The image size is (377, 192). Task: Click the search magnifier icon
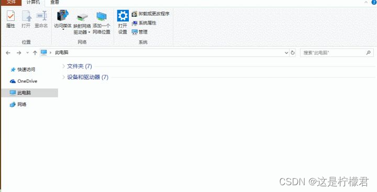(368, 53)
